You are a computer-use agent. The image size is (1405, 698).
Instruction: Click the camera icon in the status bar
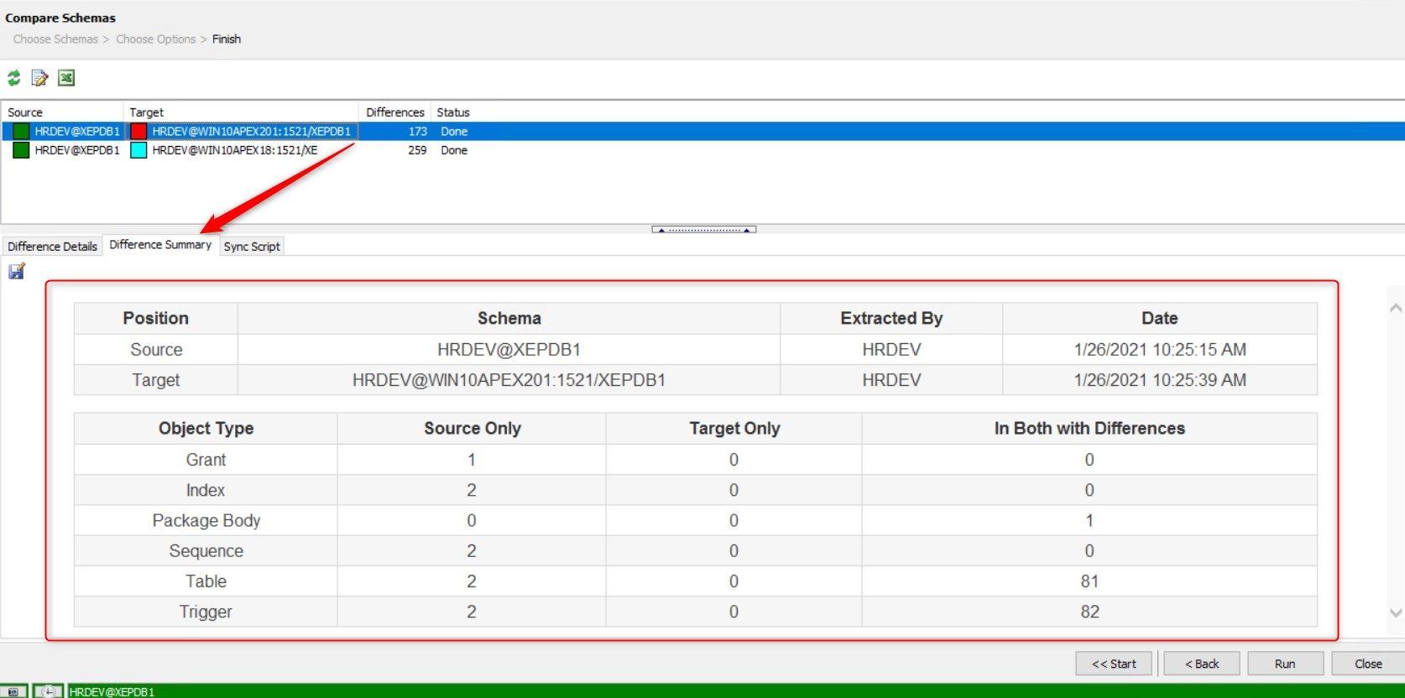(13, 691)
